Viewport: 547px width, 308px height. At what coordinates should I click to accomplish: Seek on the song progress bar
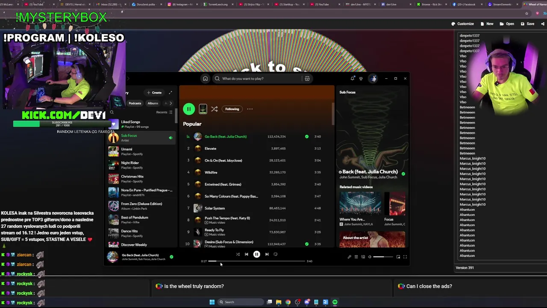[256, 261]
